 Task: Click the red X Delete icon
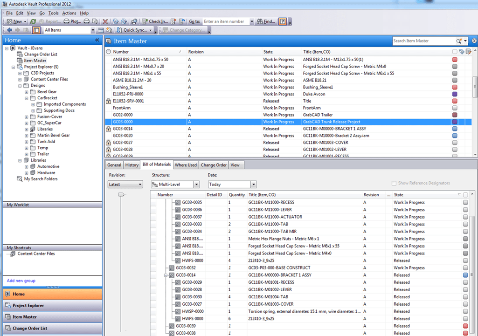pos(105,21)
